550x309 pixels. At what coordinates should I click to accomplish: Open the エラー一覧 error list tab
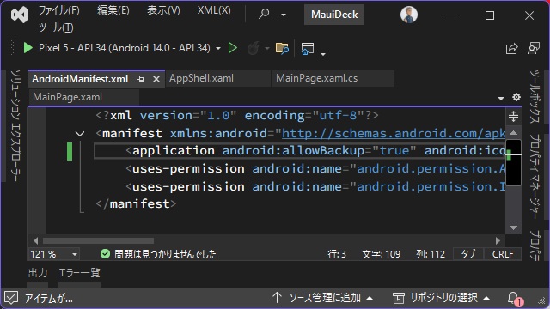click(x=79, y=273)
